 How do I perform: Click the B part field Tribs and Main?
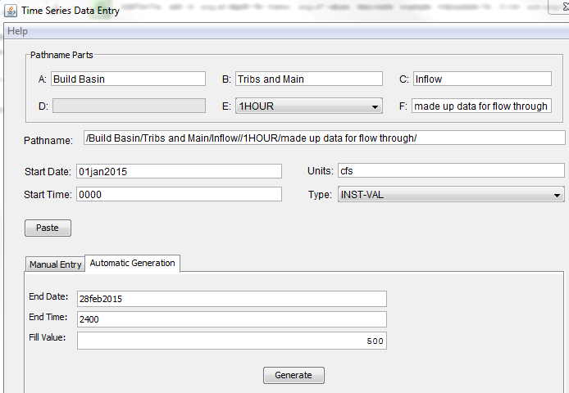(x=309, y=79)
